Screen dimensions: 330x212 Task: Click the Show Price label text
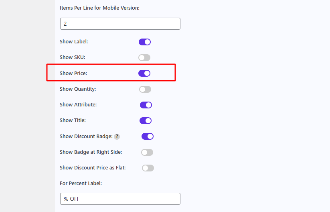coord(73,73)
